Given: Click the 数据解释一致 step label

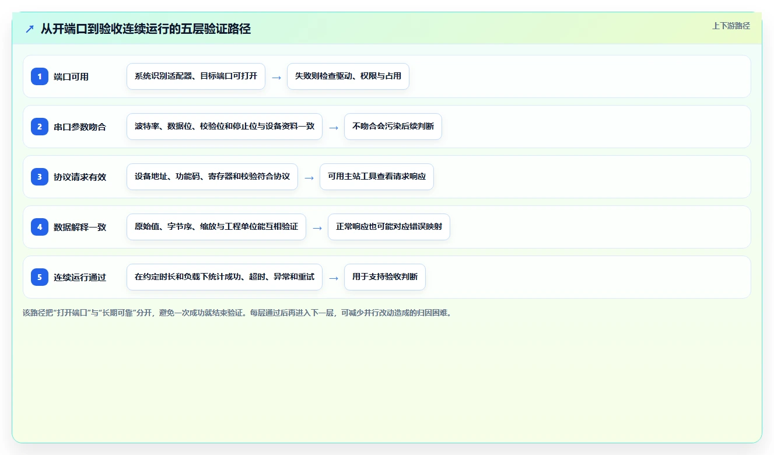Looking at the screenshot, I should [80, 227].
